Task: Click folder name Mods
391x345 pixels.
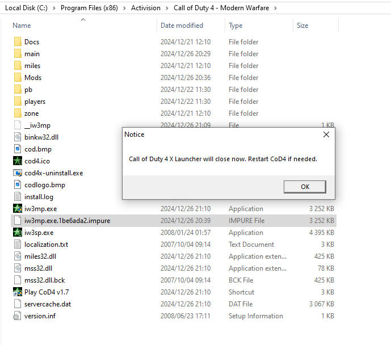Action: pos(33,78)
